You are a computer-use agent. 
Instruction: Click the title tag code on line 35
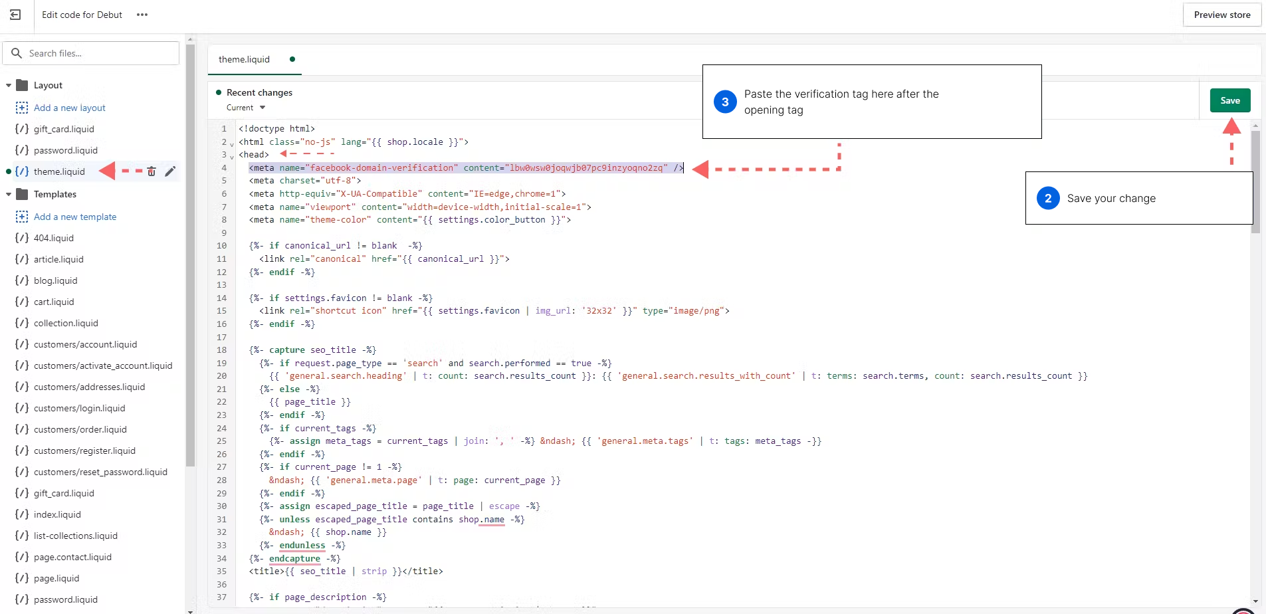point(346,571)
